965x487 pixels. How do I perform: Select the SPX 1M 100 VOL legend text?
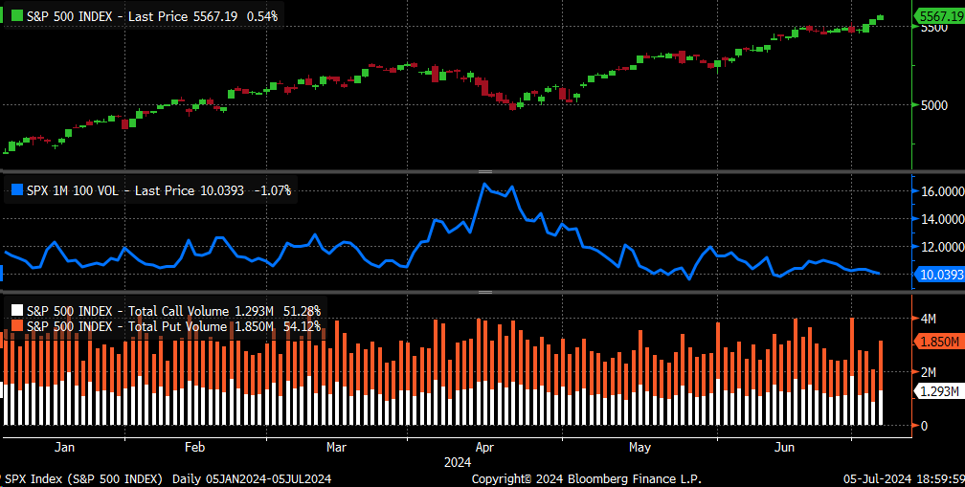click(x=159, y=190)
